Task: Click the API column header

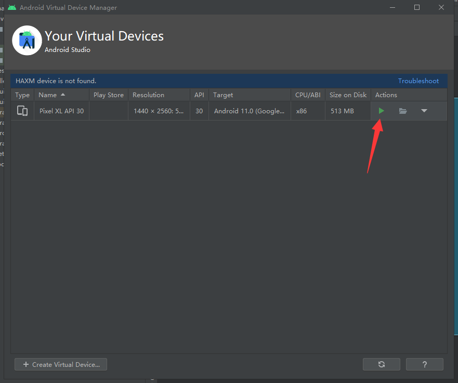Action: click(199, 95)
